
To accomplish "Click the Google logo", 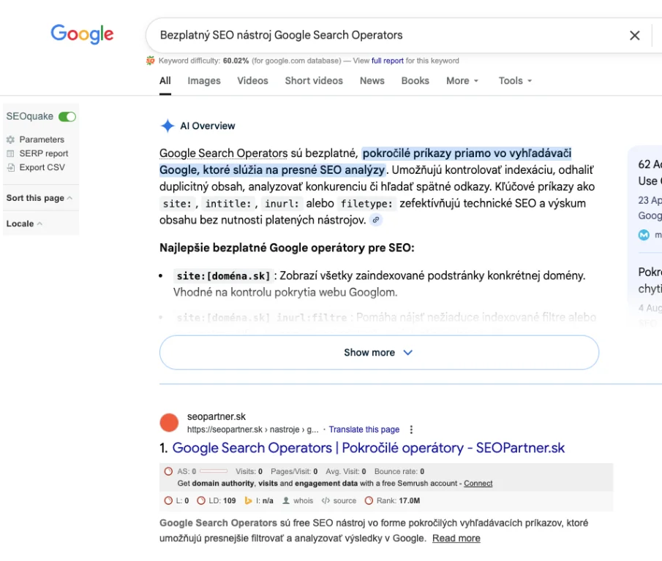I will [x=82, y=34].
